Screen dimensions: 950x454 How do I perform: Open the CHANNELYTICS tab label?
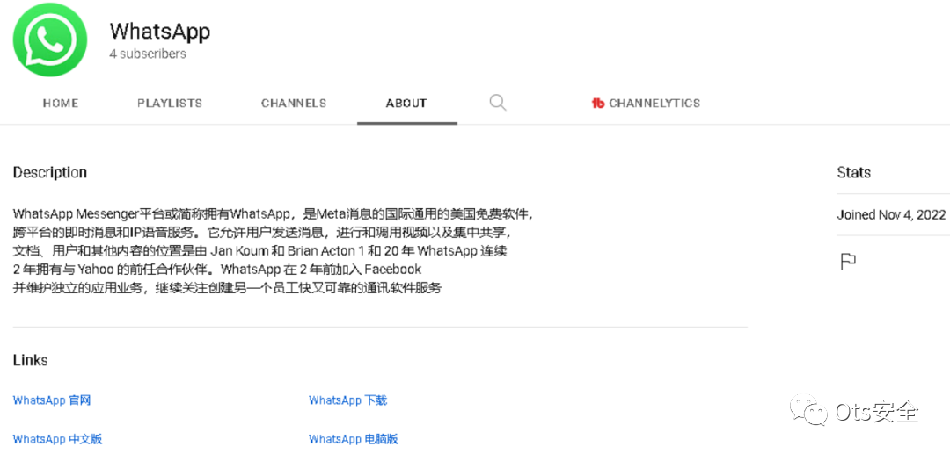tap(654, 104)
